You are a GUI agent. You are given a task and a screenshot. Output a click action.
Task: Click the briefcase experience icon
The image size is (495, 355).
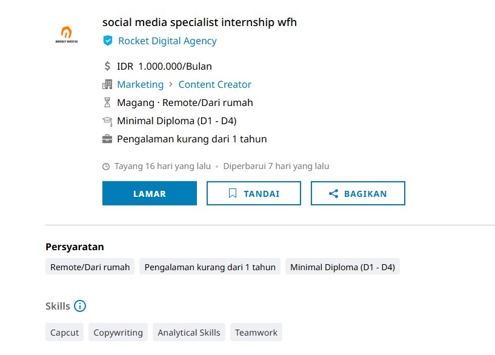coord(107,139)
